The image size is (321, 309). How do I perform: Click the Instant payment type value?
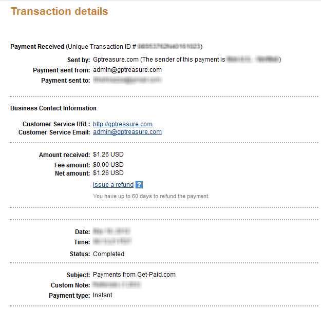(x=102, y=295)
